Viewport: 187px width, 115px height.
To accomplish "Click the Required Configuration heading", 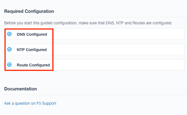I will [x=29, y=11].
